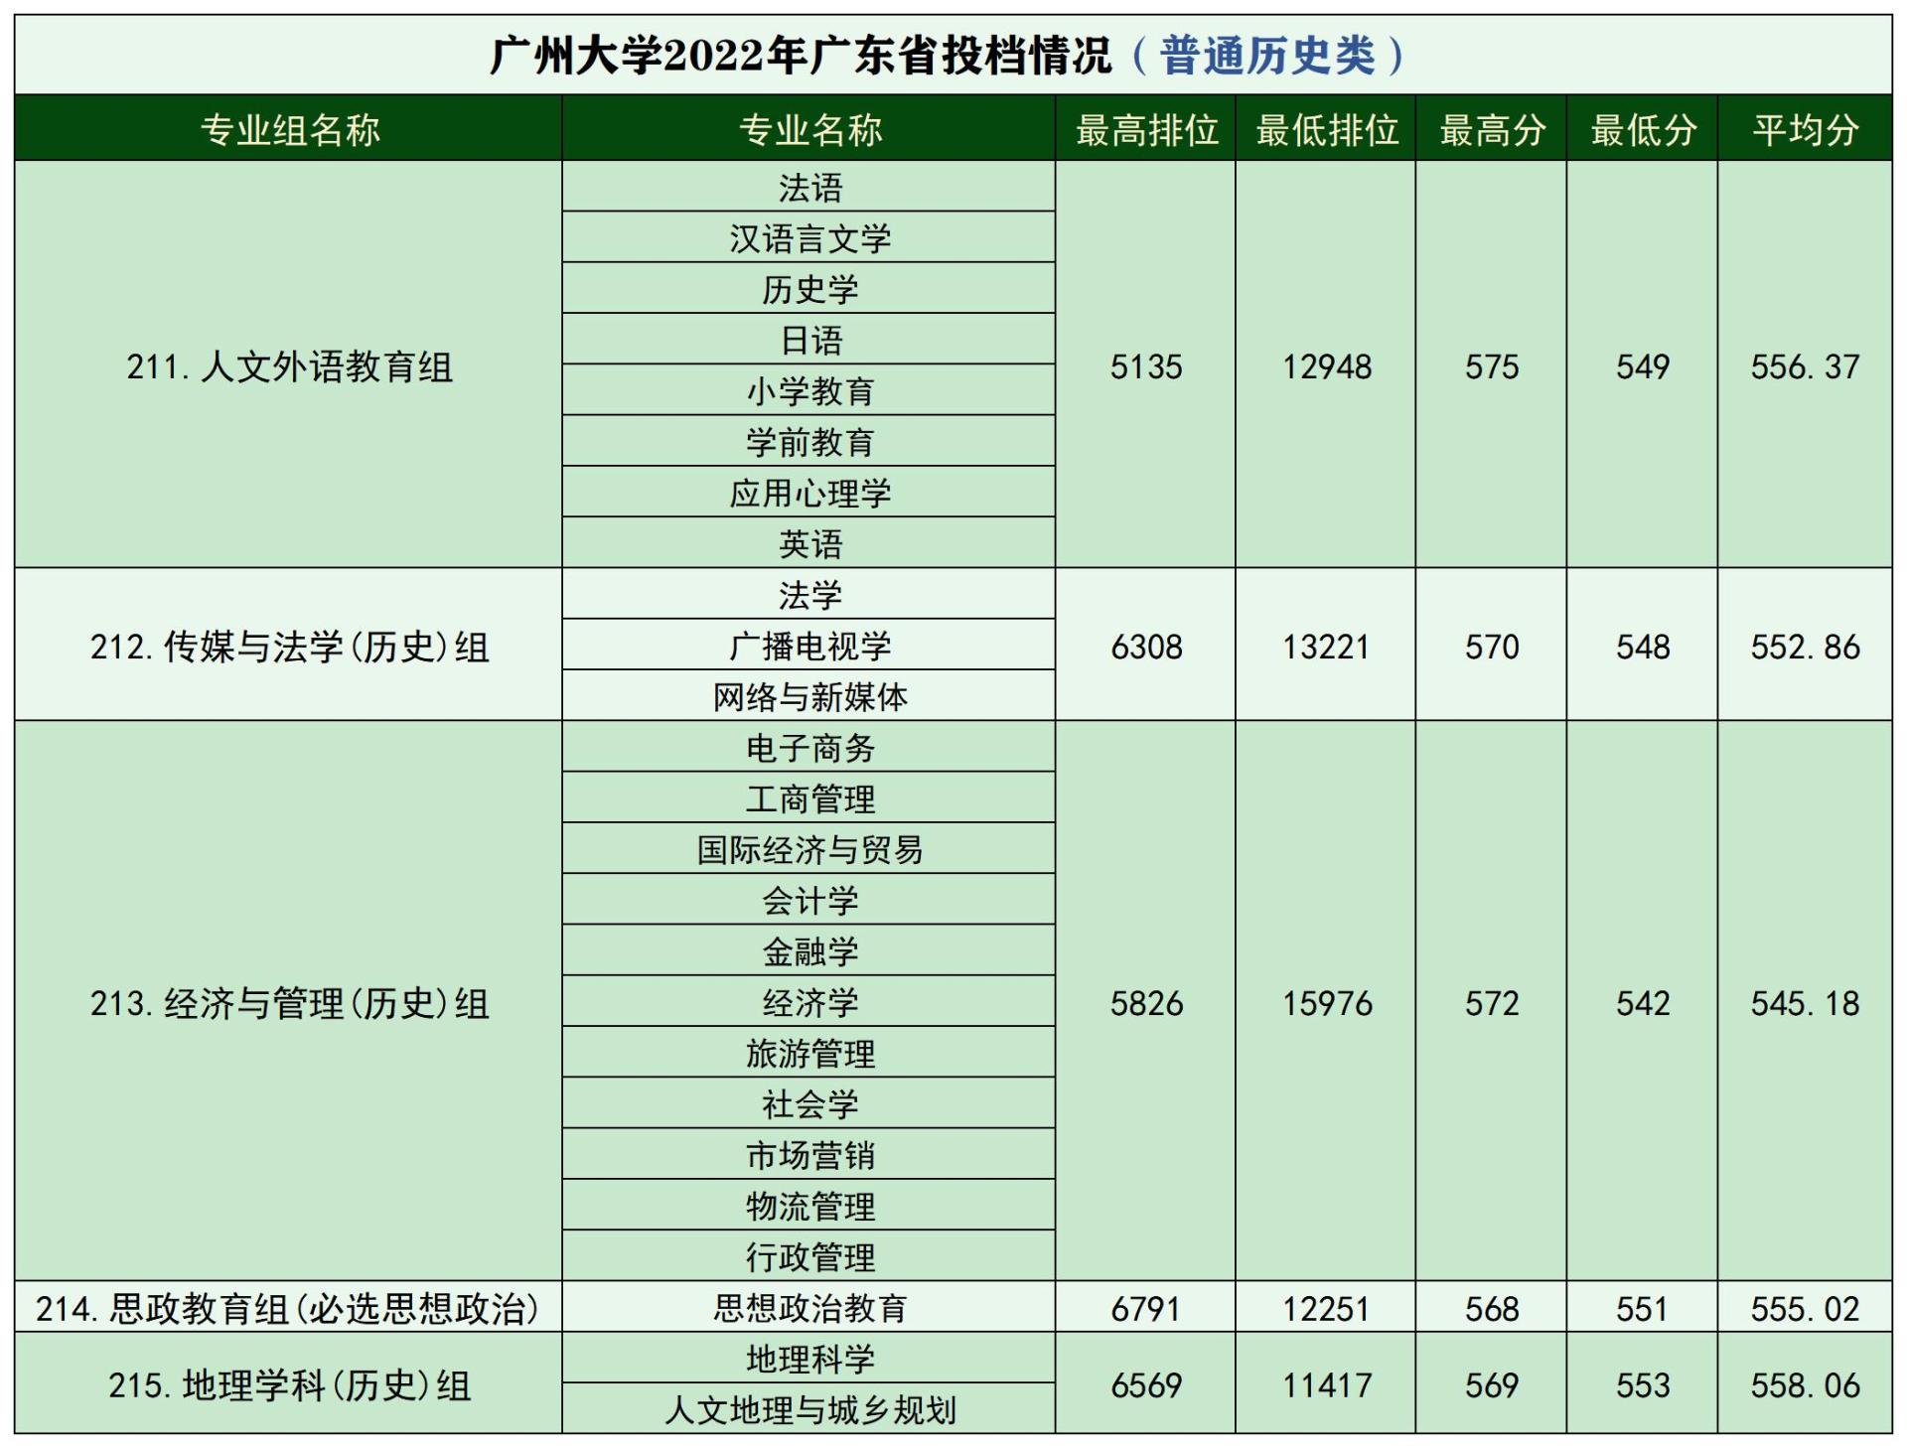Select the 最高排位 header cell
1907x1448 pixels.
click(x=1145, y=129)
